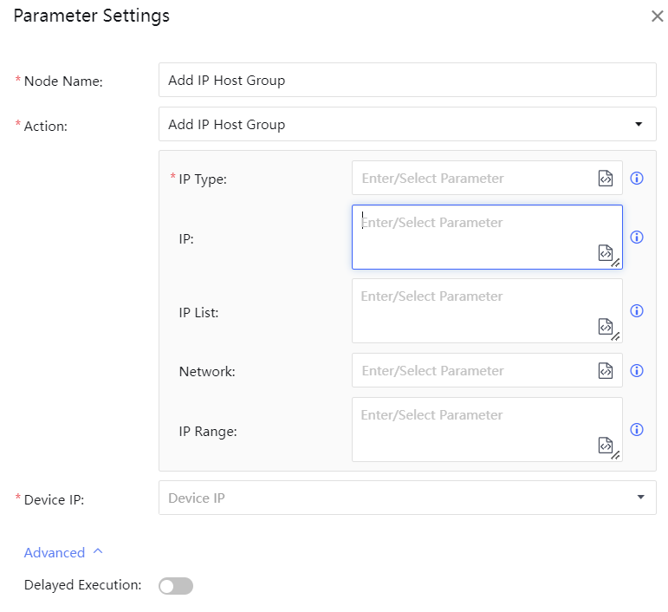Show info tooltip for IP List
Viewport: 668px width, 612px height.
tap(637, 311)
